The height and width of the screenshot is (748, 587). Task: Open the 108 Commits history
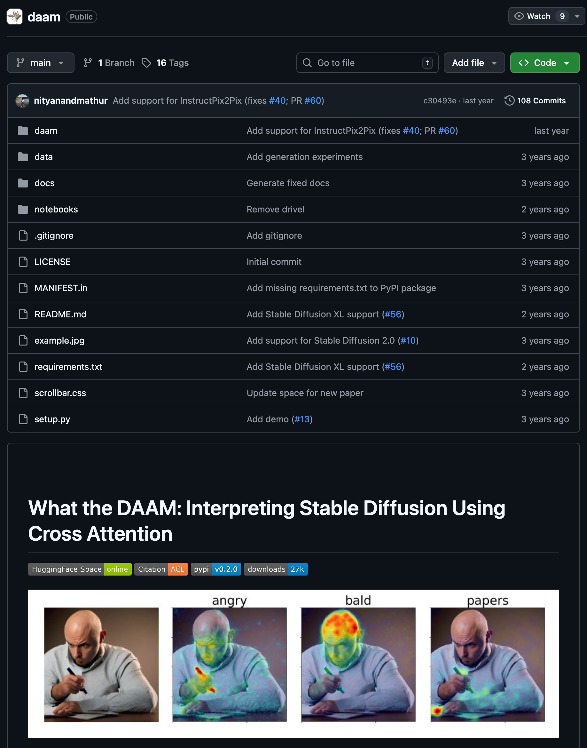[x=535, y=100]
